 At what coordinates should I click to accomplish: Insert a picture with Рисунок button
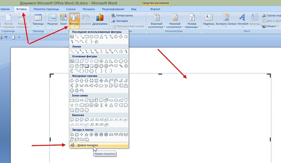[x=53, y=20]
